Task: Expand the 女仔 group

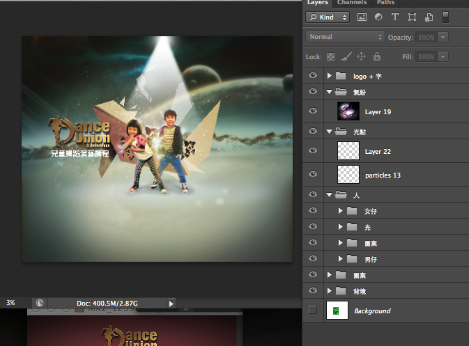Action: (340, 211)
